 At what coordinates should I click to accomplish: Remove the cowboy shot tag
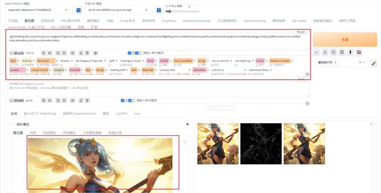190,70
